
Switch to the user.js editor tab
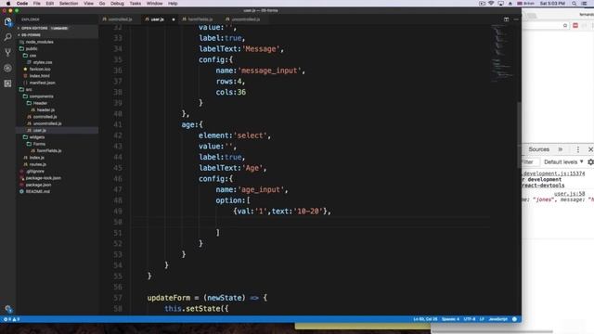157,19
